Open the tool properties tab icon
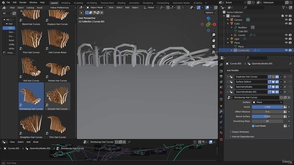 point(221,64)
